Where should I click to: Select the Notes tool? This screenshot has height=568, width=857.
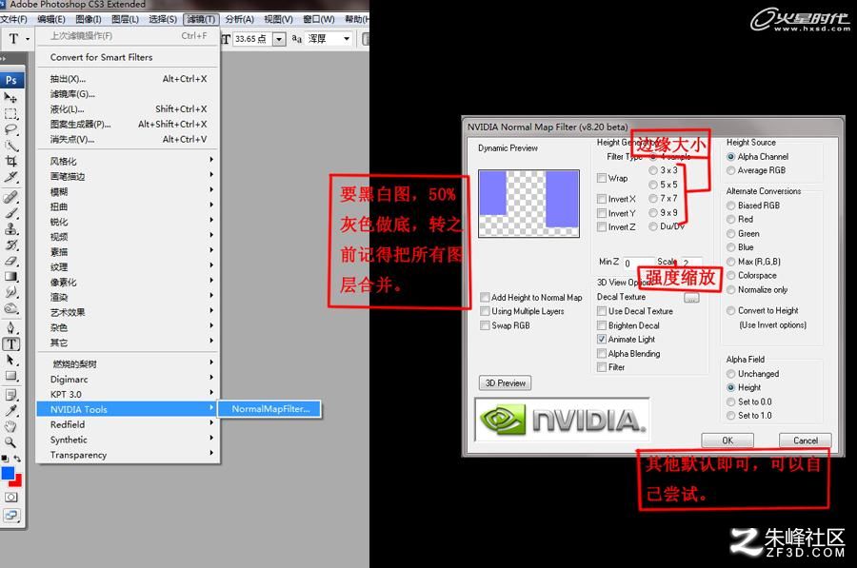point(10,395)
